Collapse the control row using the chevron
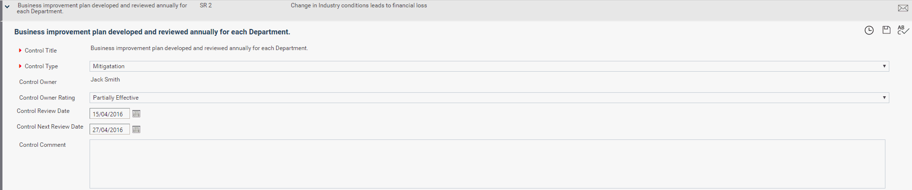Viewport: 912px width, 190px height. click(x=7, y=7)
